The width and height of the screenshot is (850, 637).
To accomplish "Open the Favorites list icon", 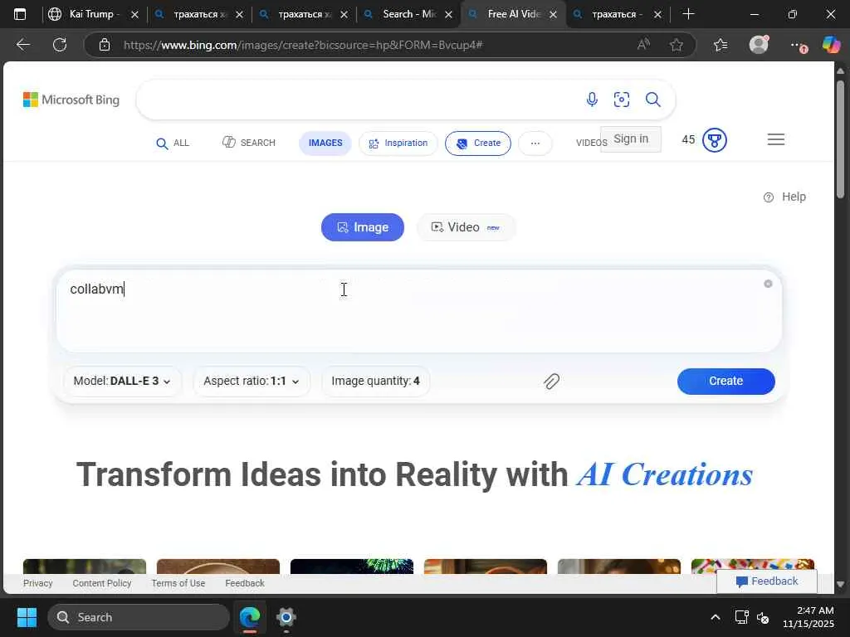I will click(721, 45).
